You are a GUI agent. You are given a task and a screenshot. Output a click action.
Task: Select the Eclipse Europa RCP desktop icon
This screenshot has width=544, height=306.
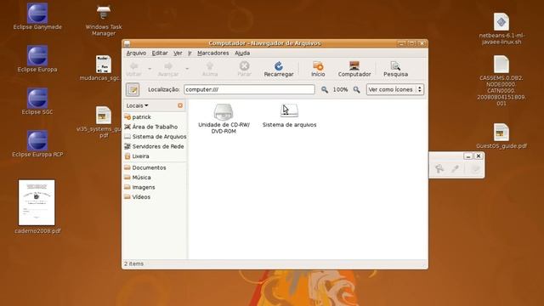(37, 144)
